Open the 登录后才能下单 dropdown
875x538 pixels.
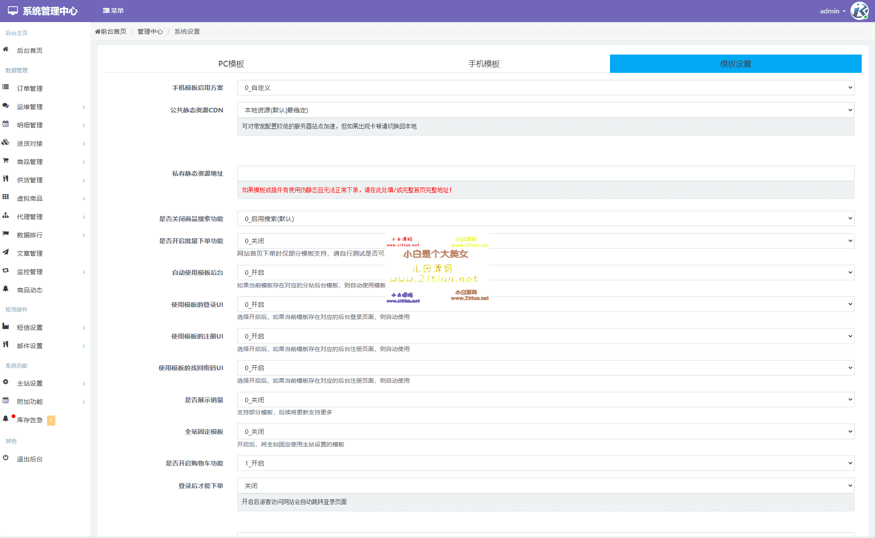tap(545, 486)
